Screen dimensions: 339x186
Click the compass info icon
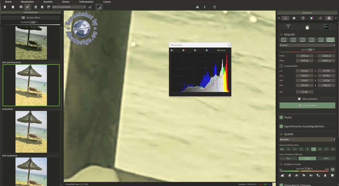click(288, 27)
